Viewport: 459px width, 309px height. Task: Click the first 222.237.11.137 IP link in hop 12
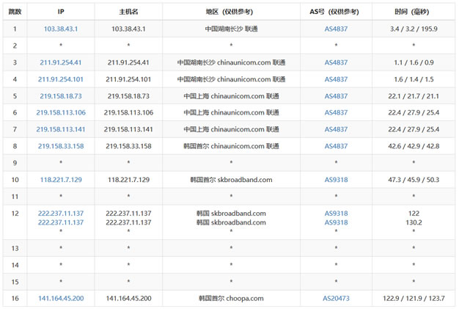coord(61,214)
